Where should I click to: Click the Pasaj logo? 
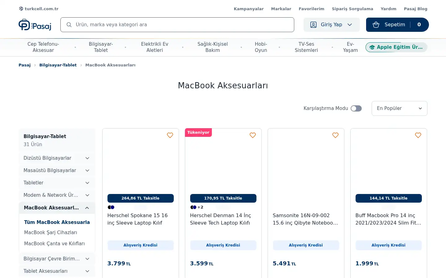(x=35, y=25)
